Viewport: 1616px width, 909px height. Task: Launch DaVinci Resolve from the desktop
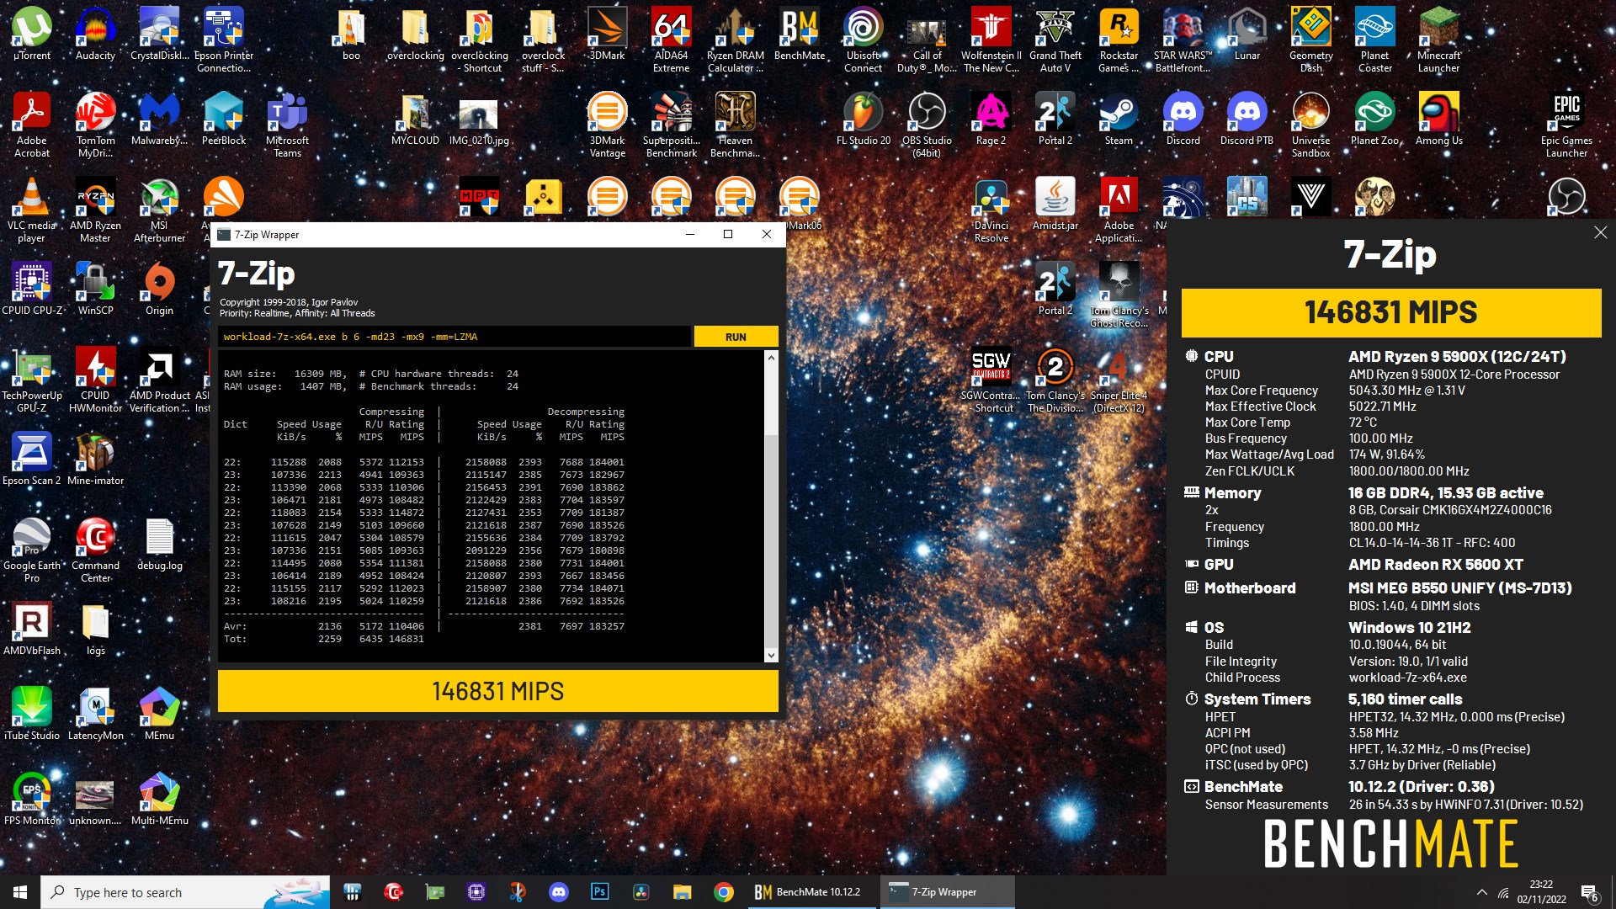tap(991, 210)
